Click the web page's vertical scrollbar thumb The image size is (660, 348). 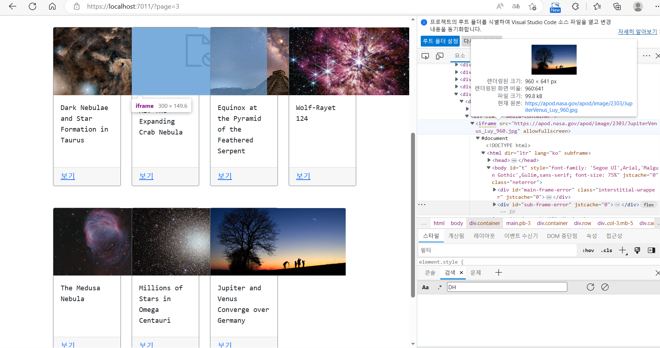click(413, 215)
